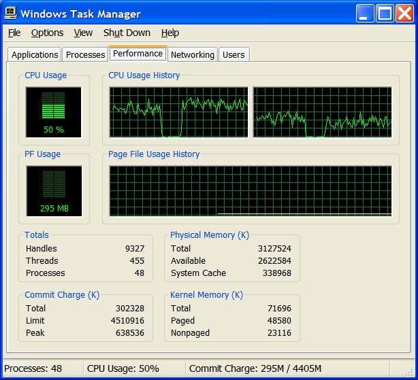Click the first CPU Usage History graph

(x=178, y=112)
